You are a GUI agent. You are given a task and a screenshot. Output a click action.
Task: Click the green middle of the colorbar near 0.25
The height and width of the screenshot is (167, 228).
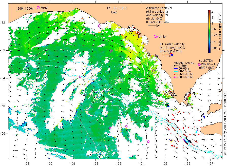point(209,35)
